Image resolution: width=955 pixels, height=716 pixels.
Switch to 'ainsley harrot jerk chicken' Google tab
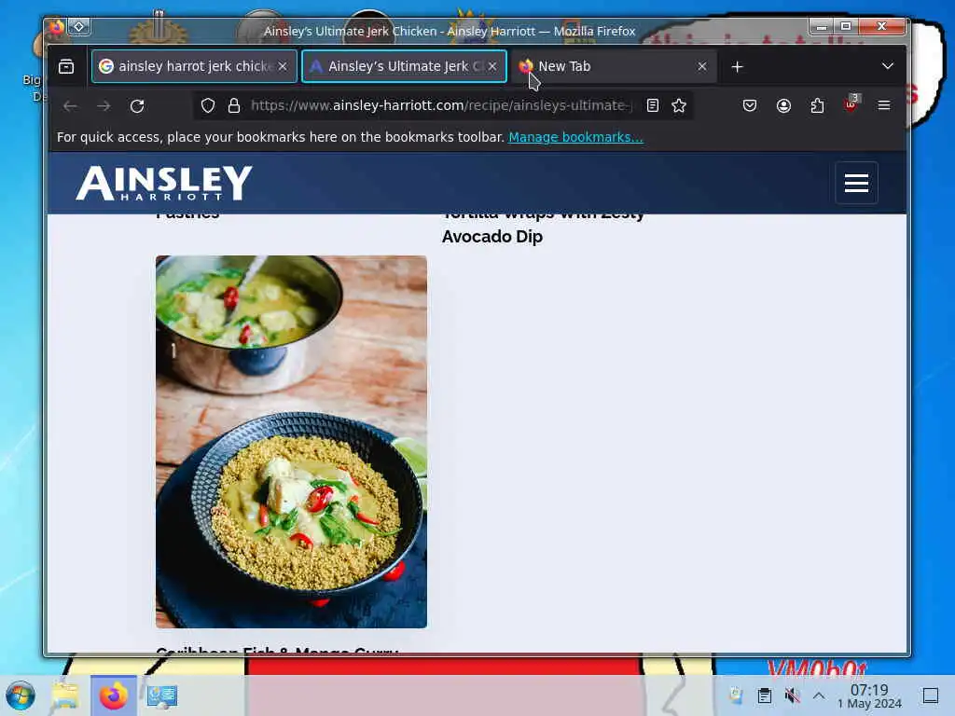click(194, 66)
